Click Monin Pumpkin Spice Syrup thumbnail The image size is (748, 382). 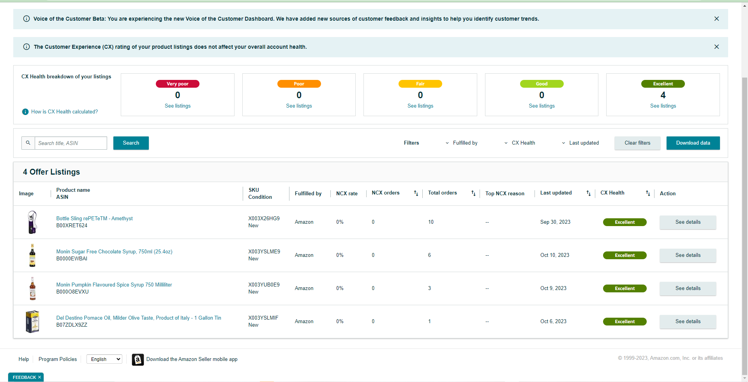(32, 288)
